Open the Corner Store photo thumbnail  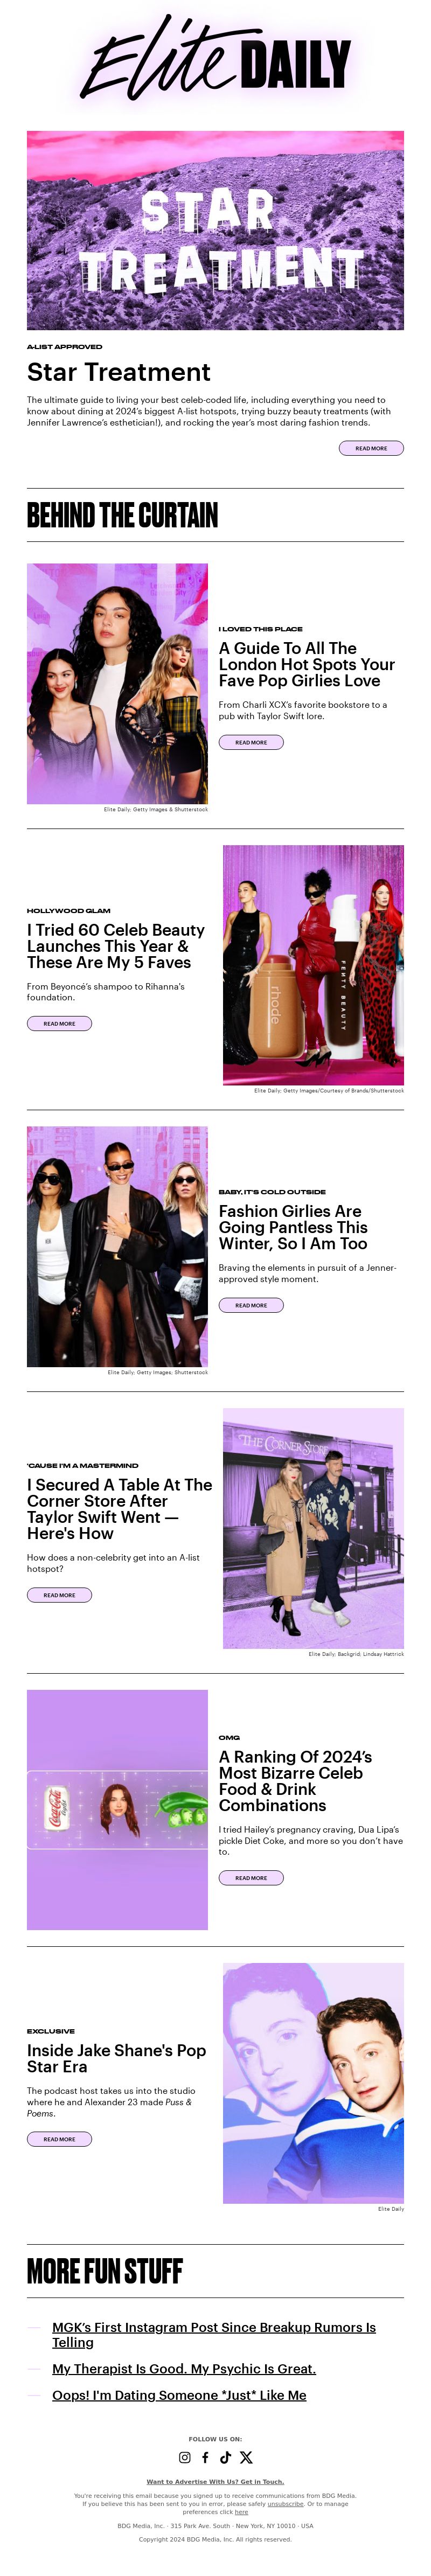tap(313, 1528)
